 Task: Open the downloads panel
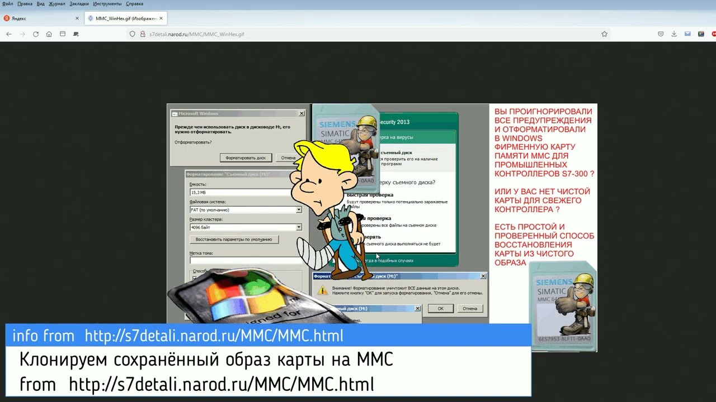(x=674, y=34)
